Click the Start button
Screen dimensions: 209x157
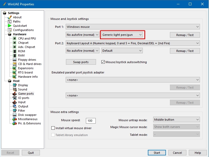click(157, 153)
